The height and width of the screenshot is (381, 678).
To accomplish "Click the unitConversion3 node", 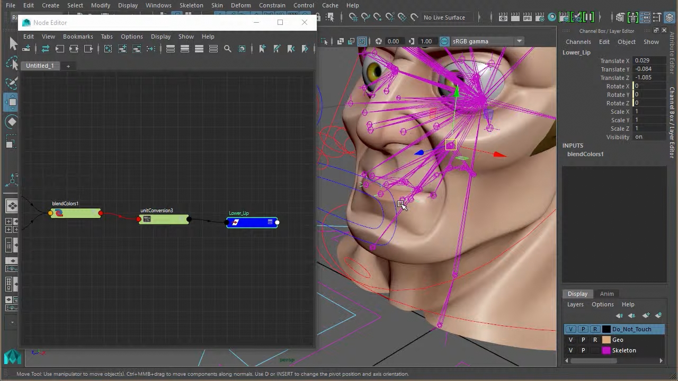I will pyautogui.click(x=164, y=220).
